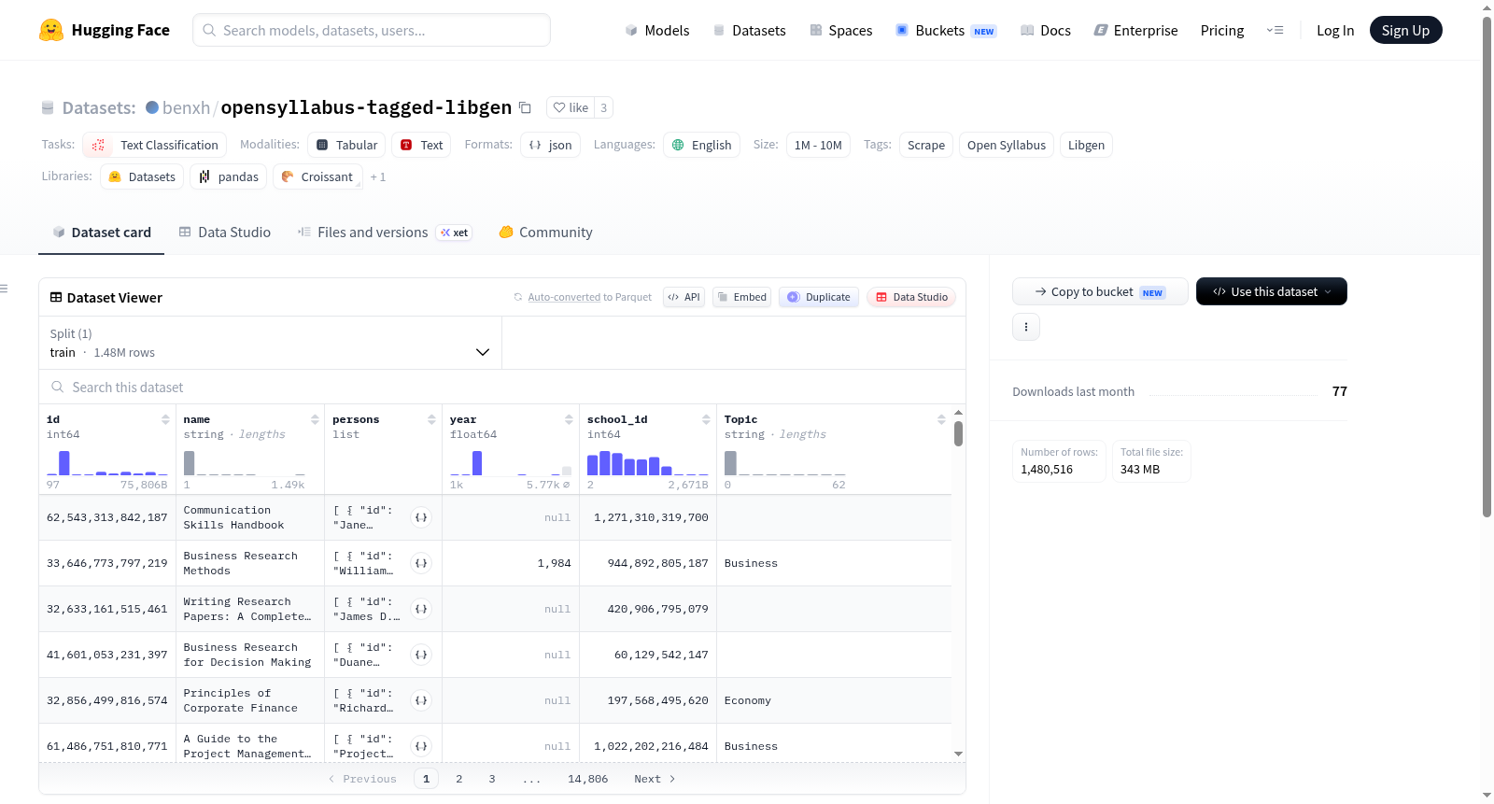
Task: Expand persons JSON in Communication Skills Handbook row
Action: [421, 517]
